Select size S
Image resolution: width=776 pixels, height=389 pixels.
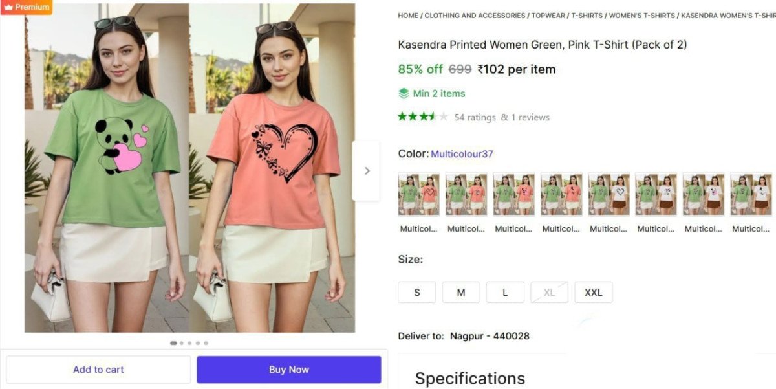click(416, 293)
